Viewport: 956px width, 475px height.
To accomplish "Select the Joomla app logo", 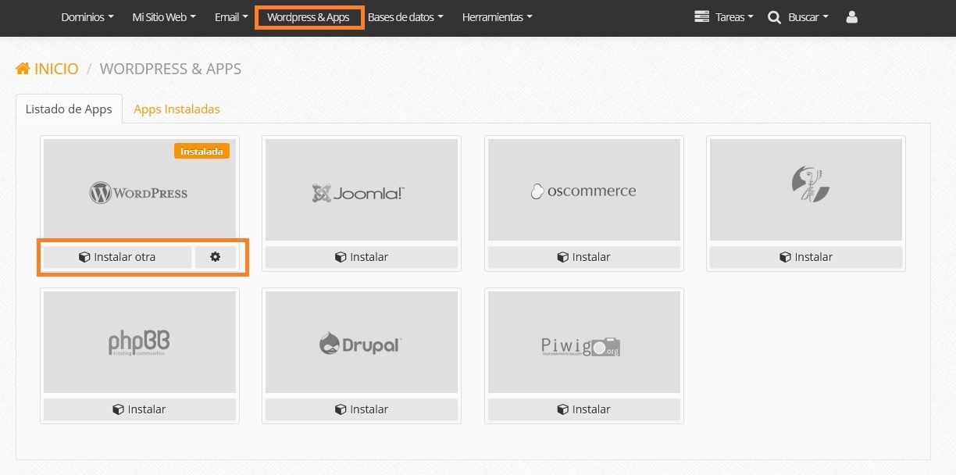I will (362, 191).
